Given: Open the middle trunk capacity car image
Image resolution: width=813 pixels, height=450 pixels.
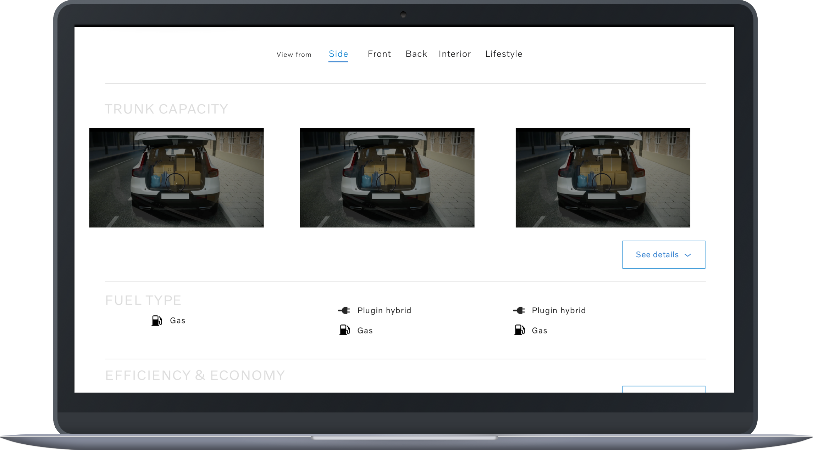Looking at the screenshot, I should [x=387, y=178].
